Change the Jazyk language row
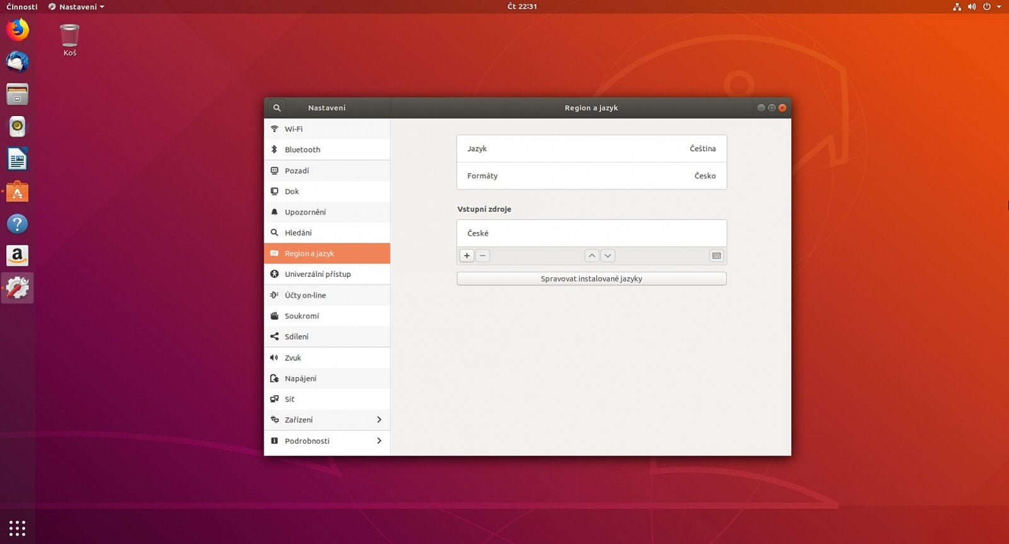Image resolution: width=1009 pixels, height=544 pixels. (592, 149)
